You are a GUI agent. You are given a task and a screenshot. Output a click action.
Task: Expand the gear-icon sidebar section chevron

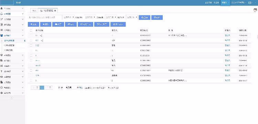coord(23,93)
